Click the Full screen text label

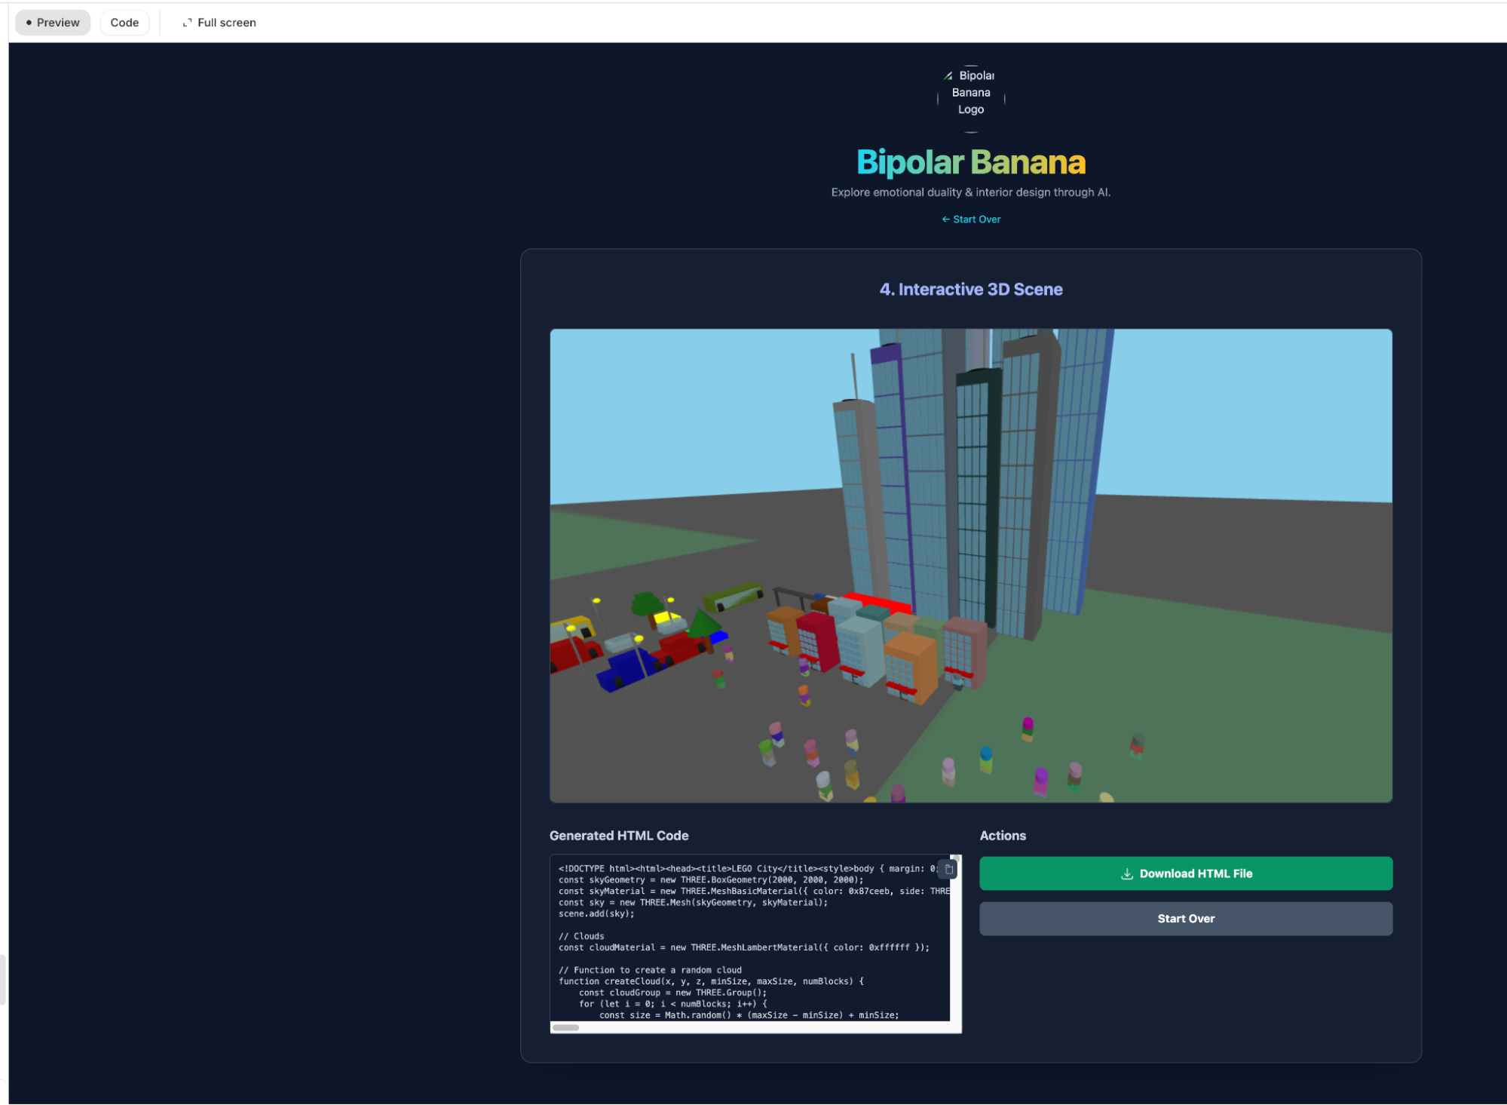pos(227,22)
